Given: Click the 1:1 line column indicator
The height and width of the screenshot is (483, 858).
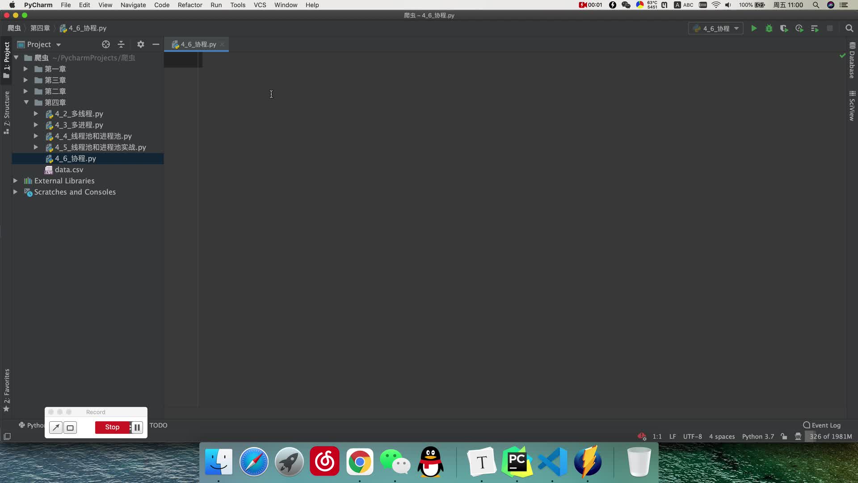Looking at the screenshot, I should (657, 436).
